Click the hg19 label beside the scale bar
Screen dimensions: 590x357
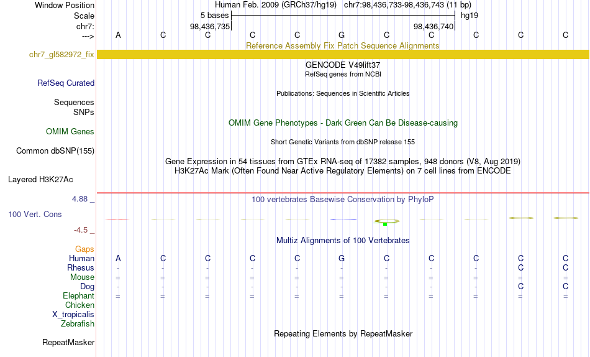(x=470, y=16)
